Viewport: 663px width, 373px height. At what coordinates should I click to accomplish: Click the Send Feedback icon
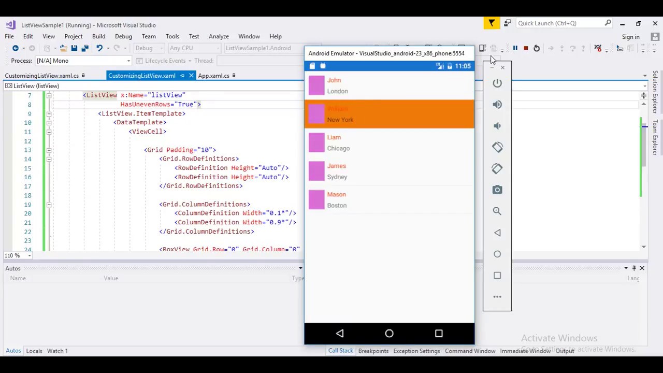coord(507,23)
